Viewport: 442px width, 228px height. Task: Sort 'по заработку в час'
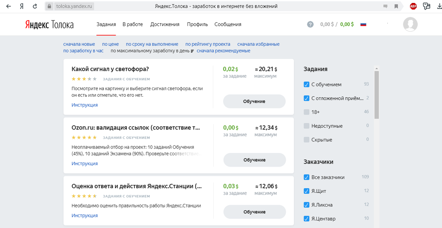point(83,51)
